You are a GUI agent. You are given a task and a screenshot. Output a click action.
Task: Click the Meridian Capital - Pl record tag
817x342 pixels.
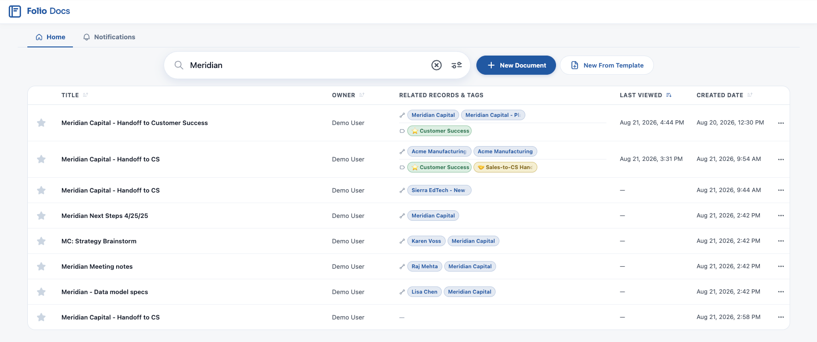pos(493,115)
